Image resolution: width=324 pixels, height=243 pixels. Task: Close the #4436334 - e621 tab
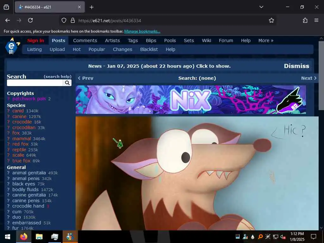pyautogui.click(x=79, y=7)
